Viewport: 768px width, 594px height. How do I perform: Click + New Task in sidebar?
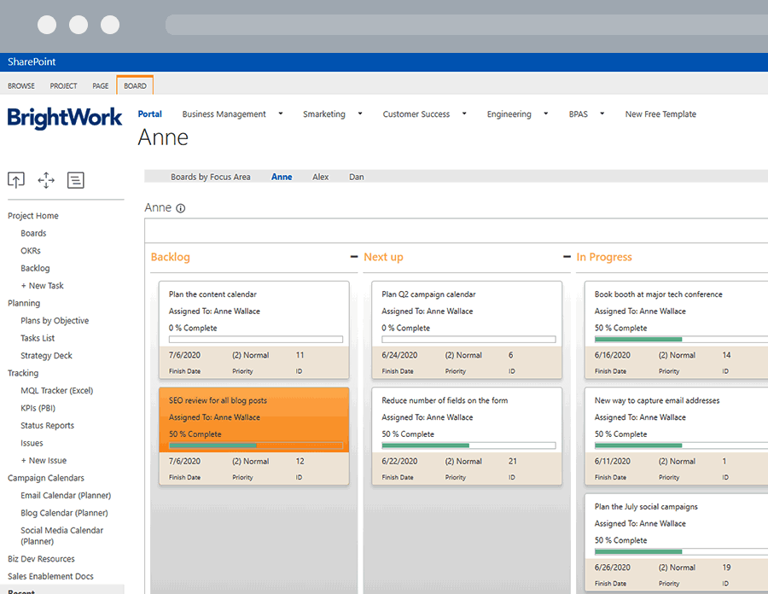coord(42,286)
